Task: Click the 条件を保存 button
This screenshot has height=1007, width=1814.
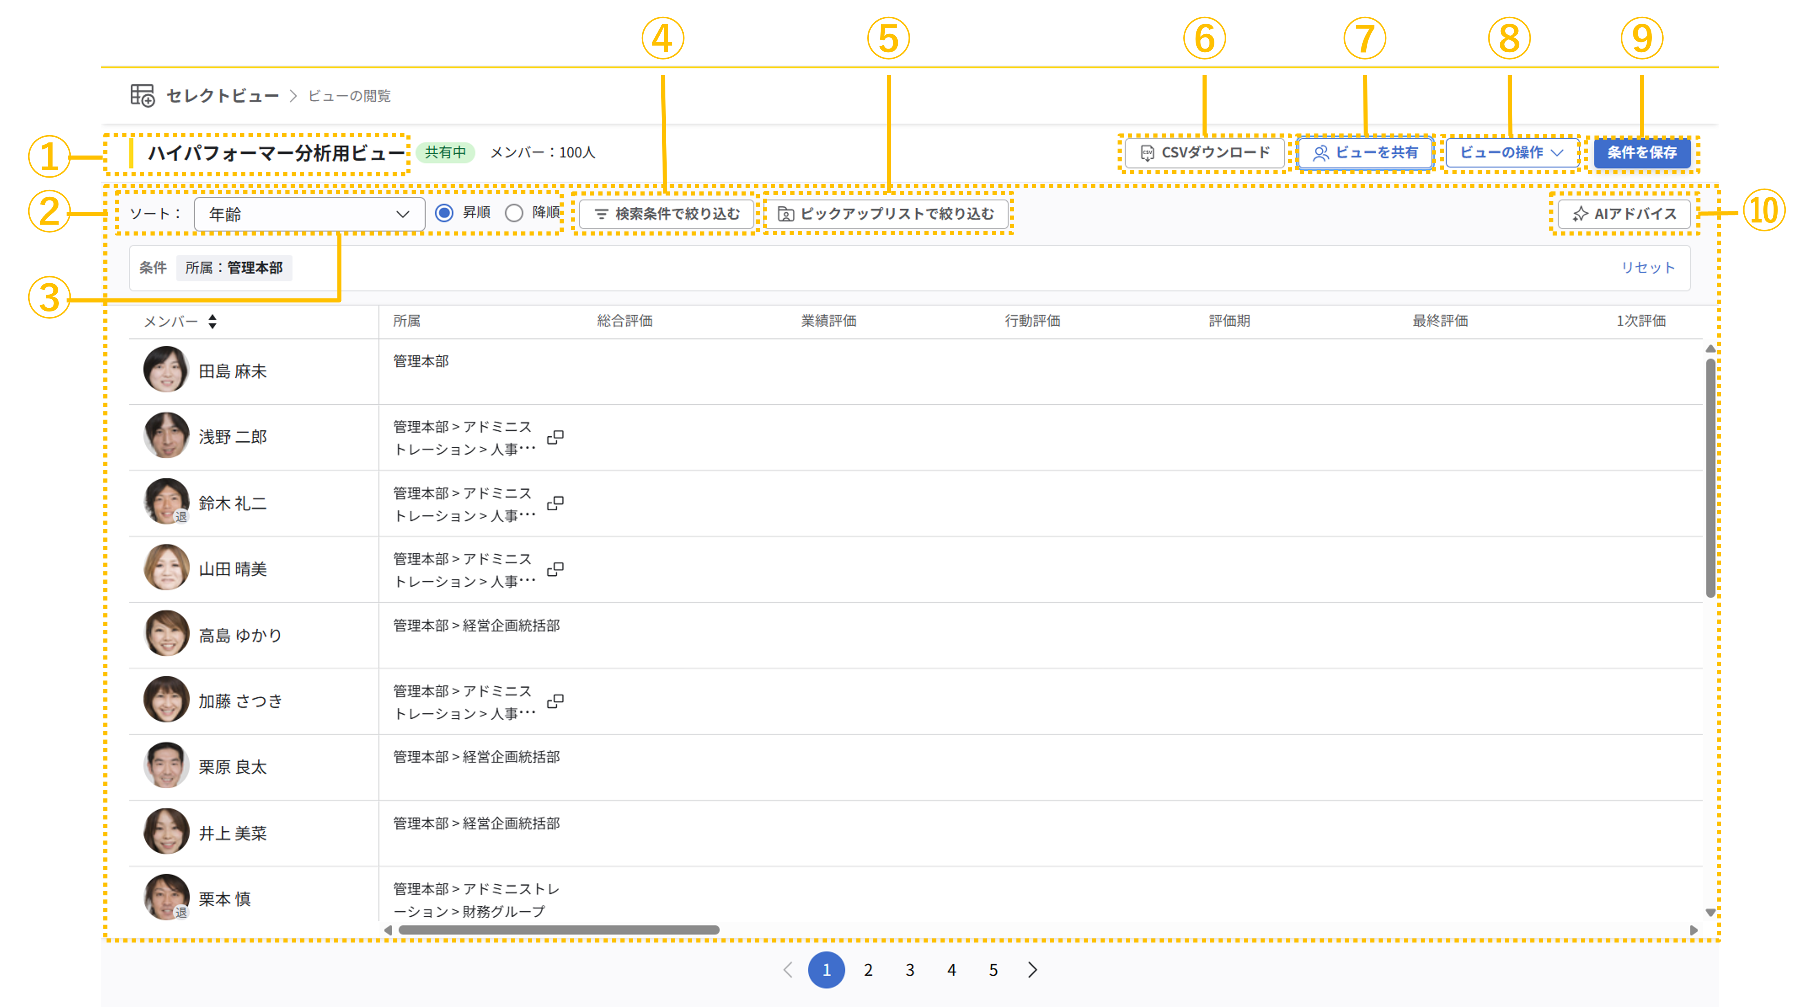Action: [1642, 153]
